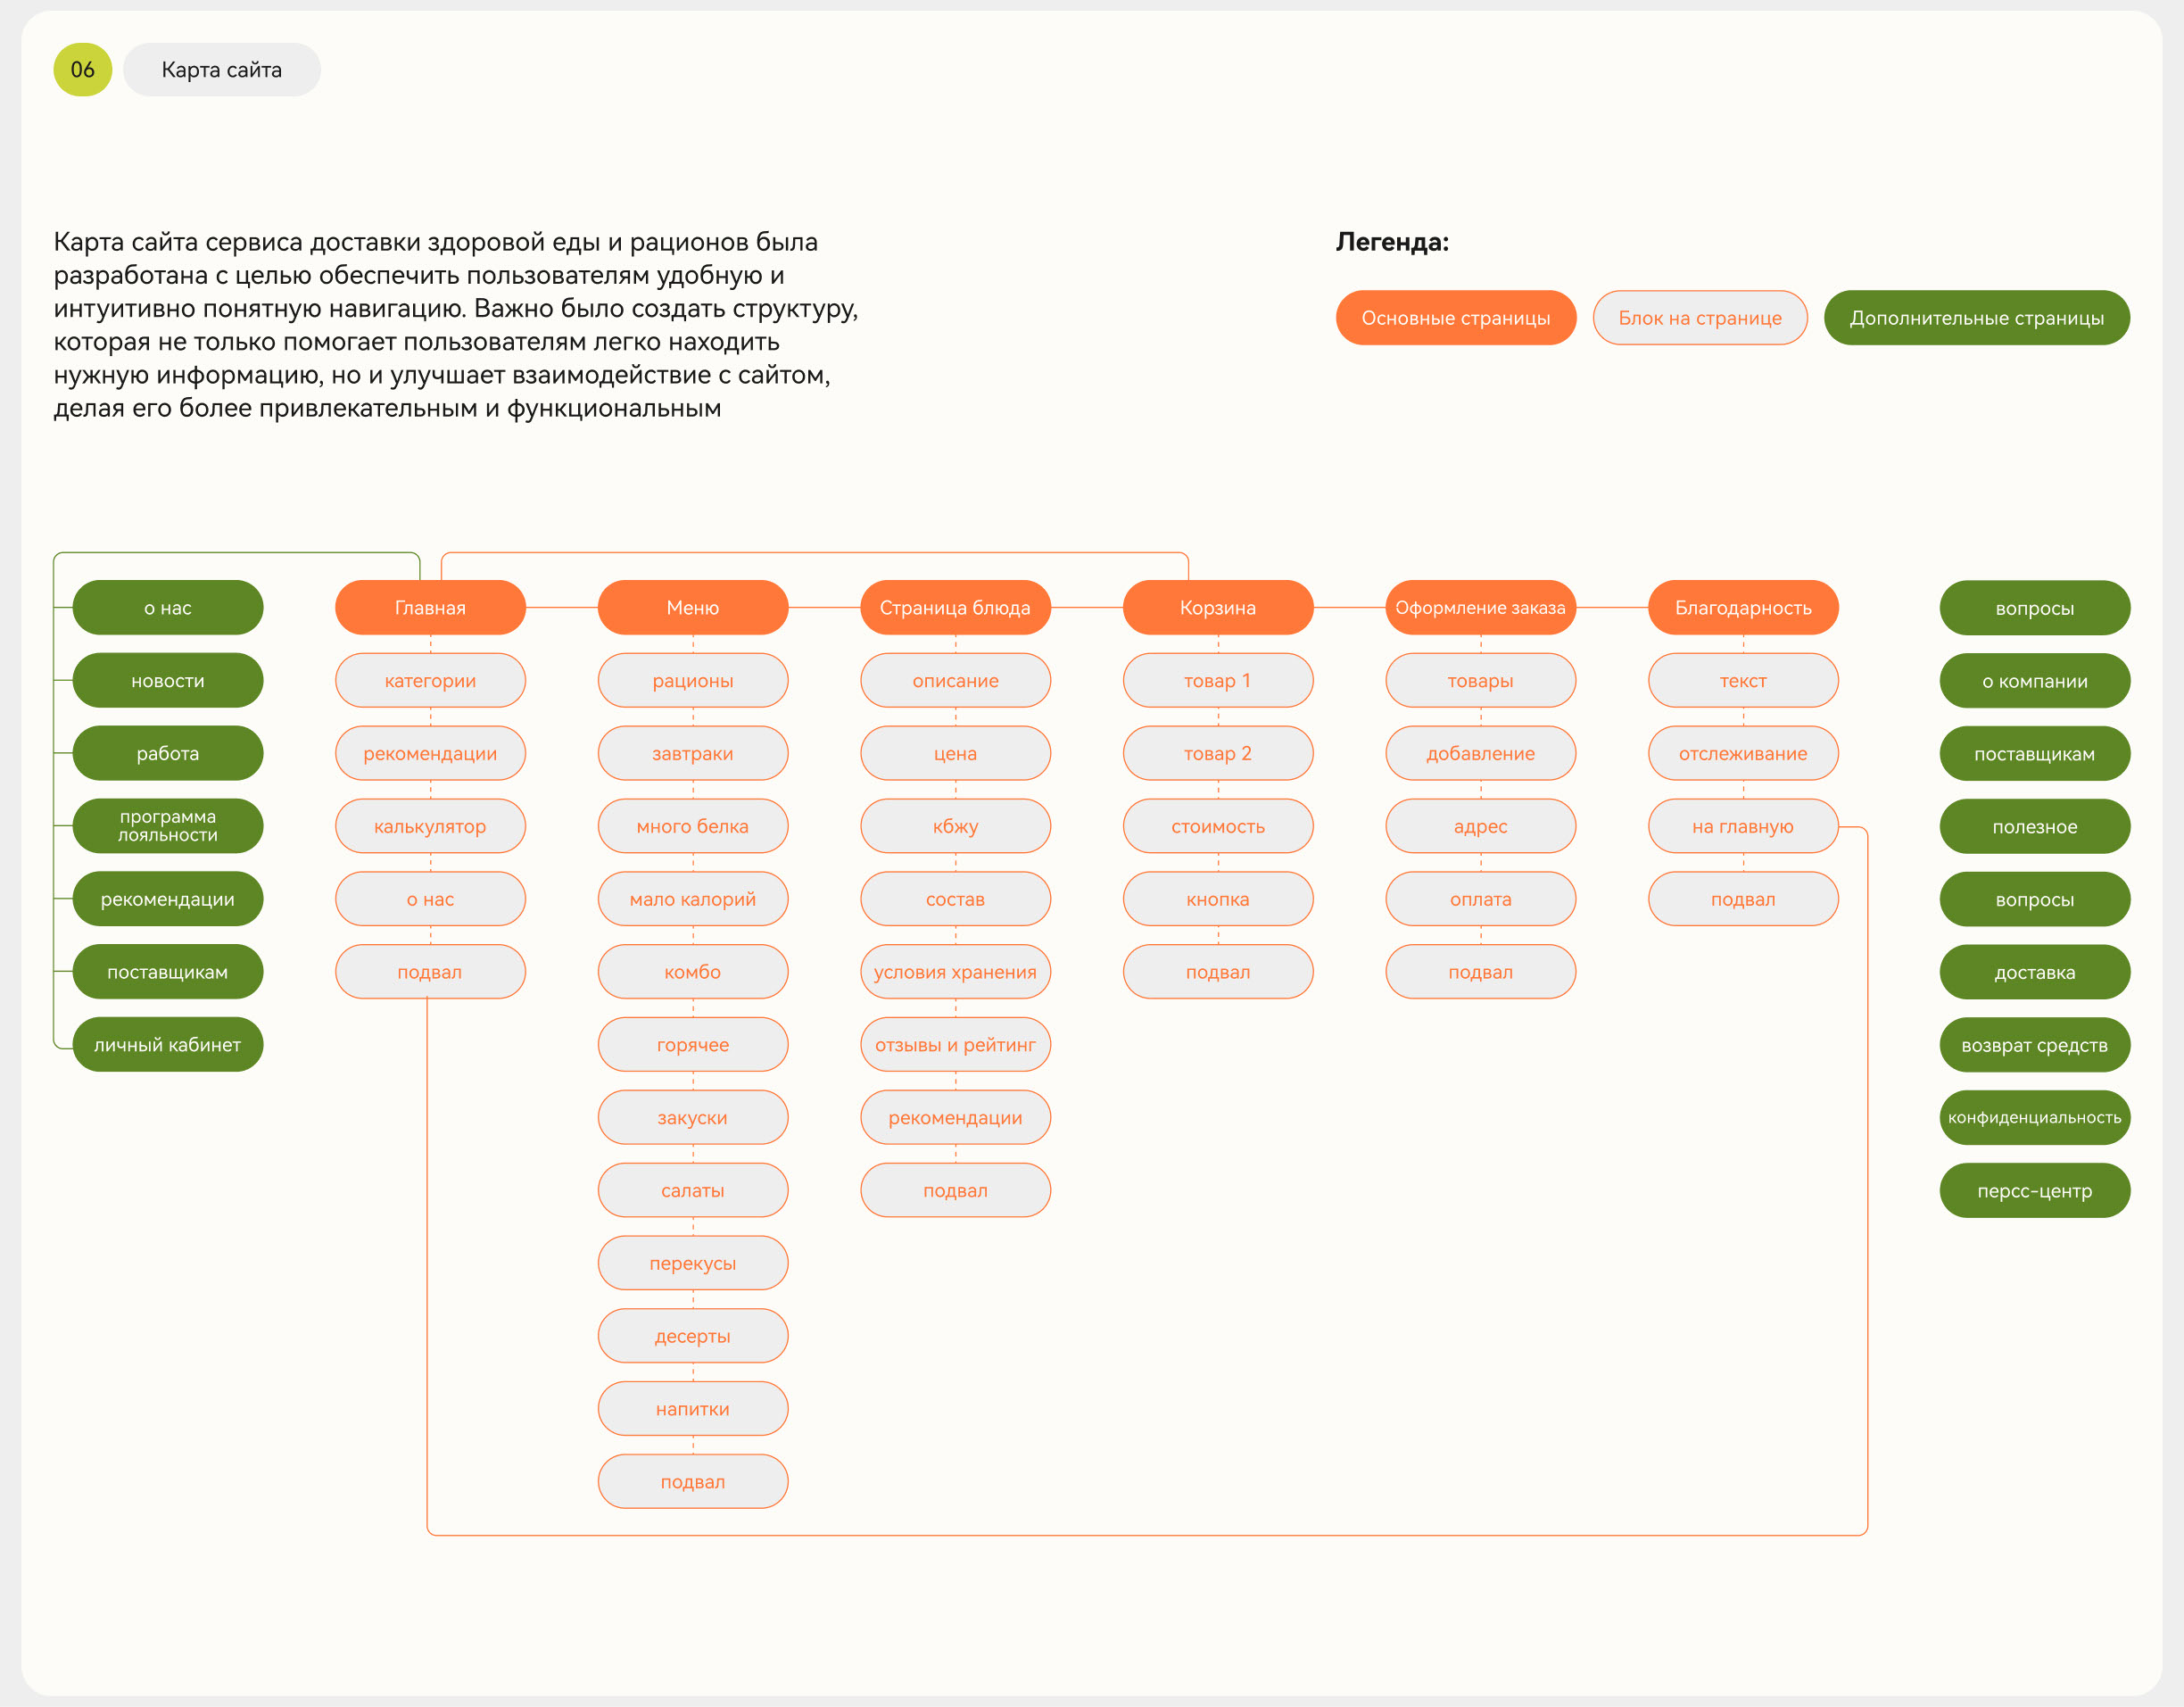Click the orange Главная page node
2184x1707 pixels.
(x=430, y=607)
